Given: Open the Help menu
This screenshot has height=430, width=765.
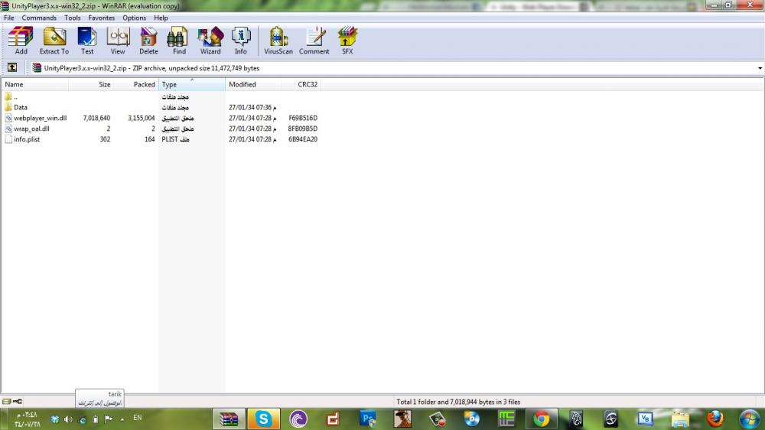Looking at the screenshot, I should 161,18.
